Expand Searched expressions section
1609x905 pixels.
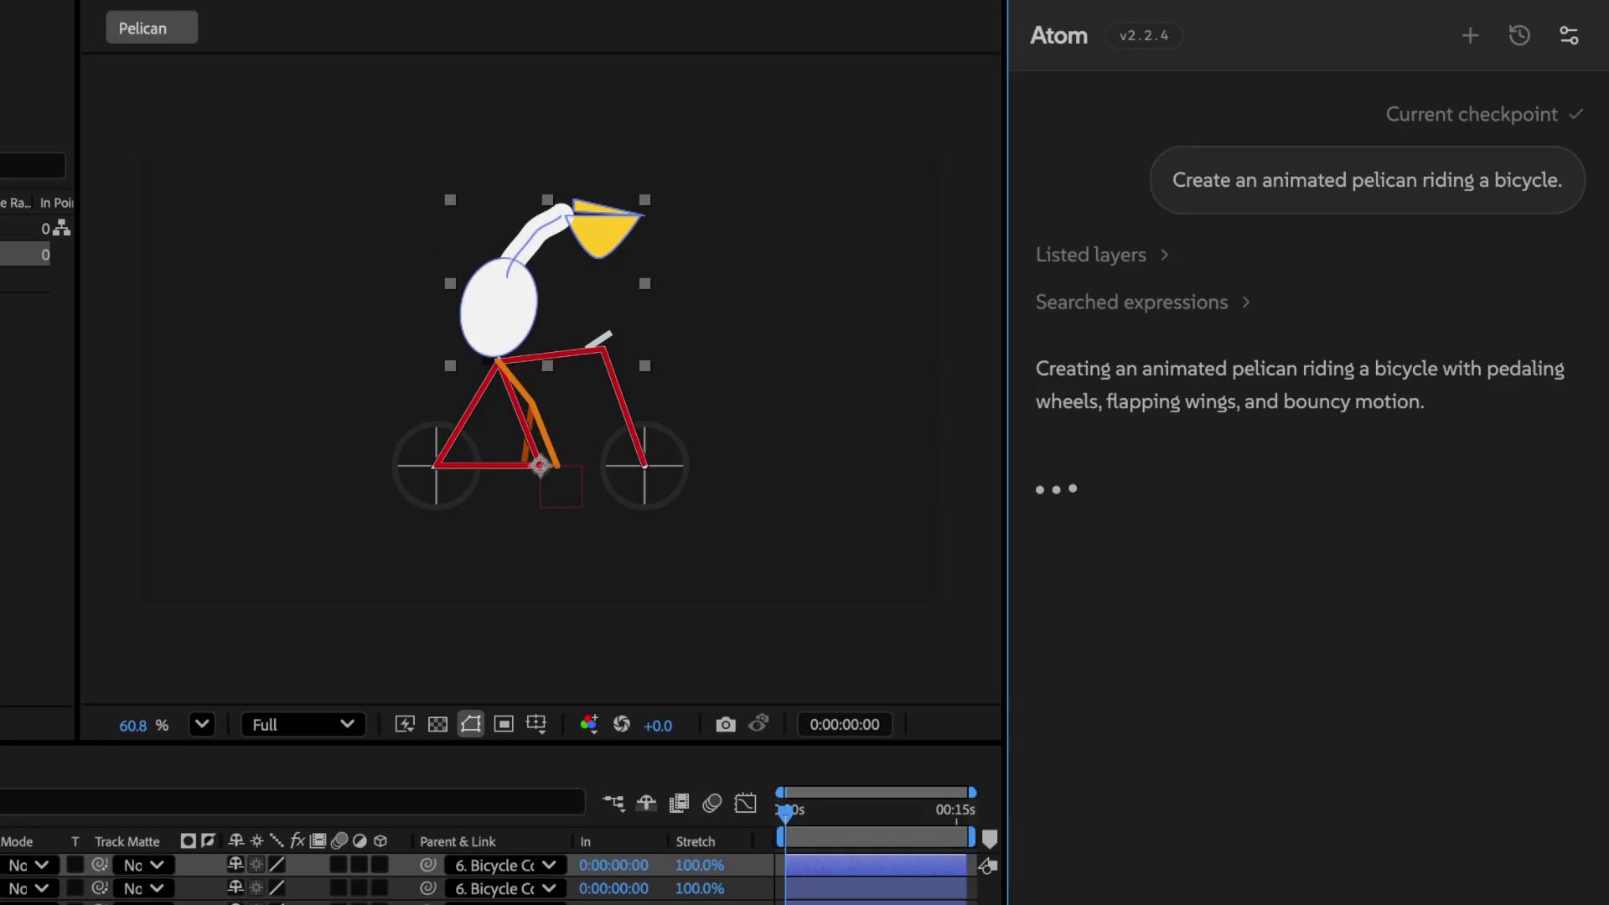point(1143,303)
